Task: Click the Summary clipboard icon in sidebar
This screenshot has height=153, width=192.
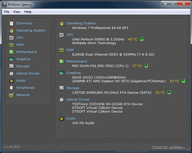Action: (12, 23)
